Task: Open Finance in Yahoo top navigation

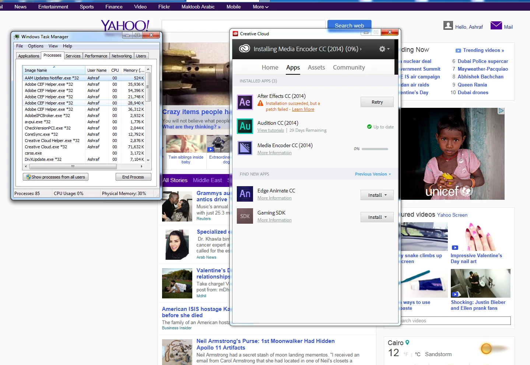Action: [114, 7]
